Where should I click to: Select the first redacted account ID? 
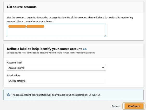(17, 26)
